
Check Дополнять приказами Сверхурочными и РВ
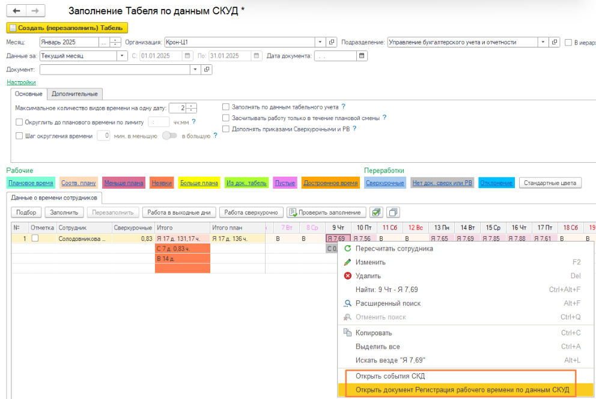pos(226,129)
